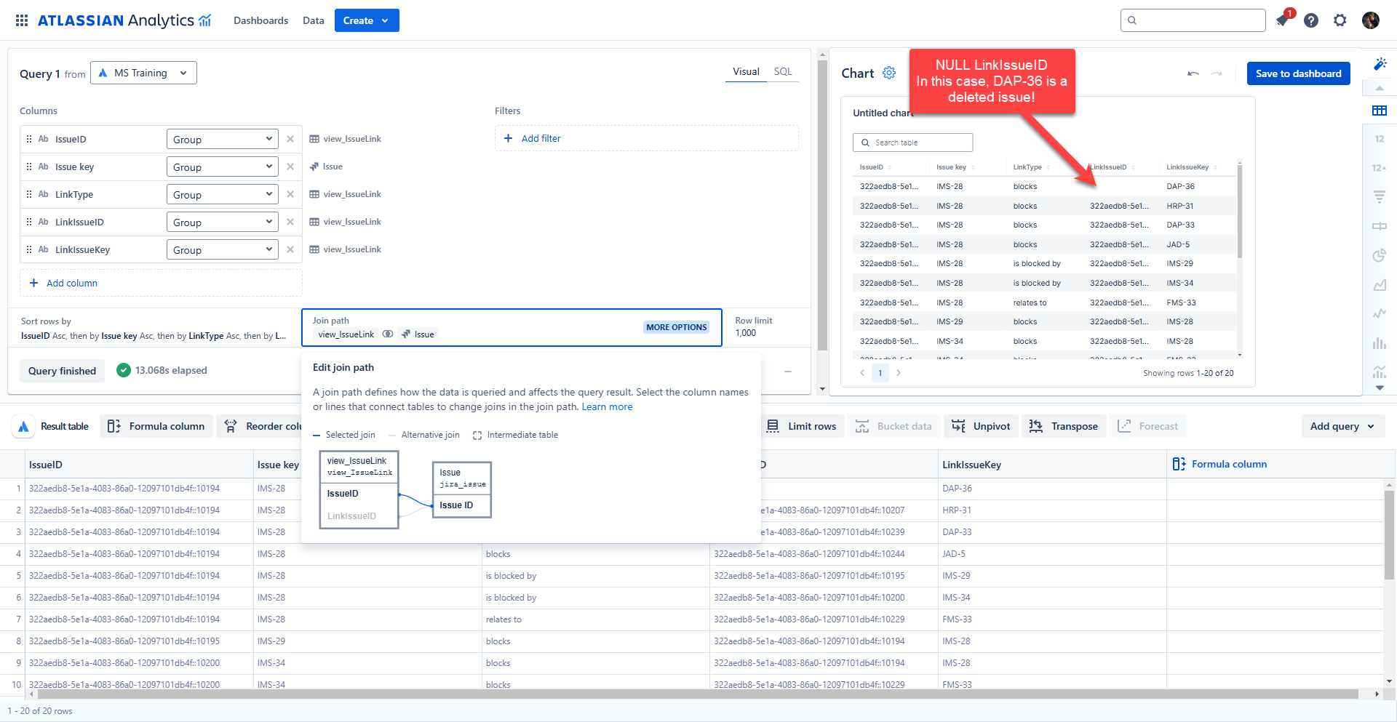The width and height of the screenshot is (1397, 722).
Task: Open chart settings gear next to Chart
Action: [x=889, y=73]
